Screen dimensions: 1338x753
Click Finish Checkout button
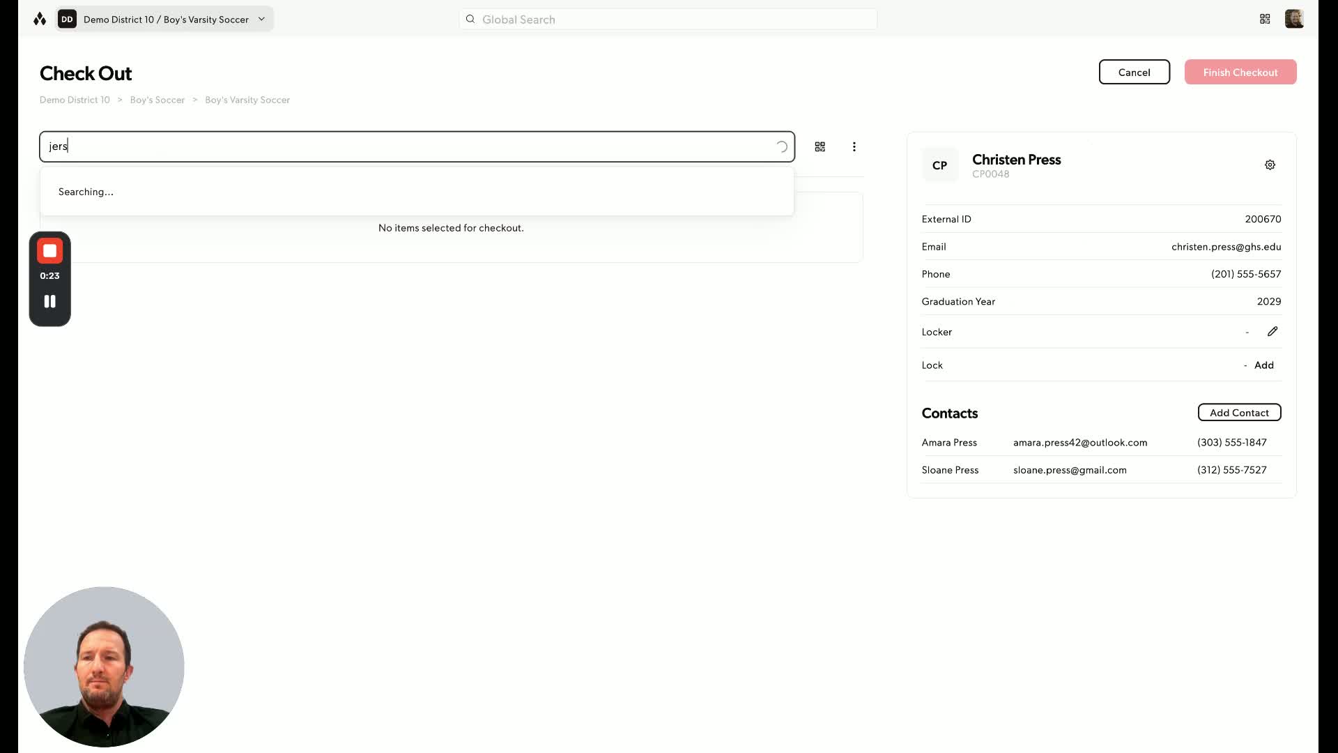[1240, 72]
